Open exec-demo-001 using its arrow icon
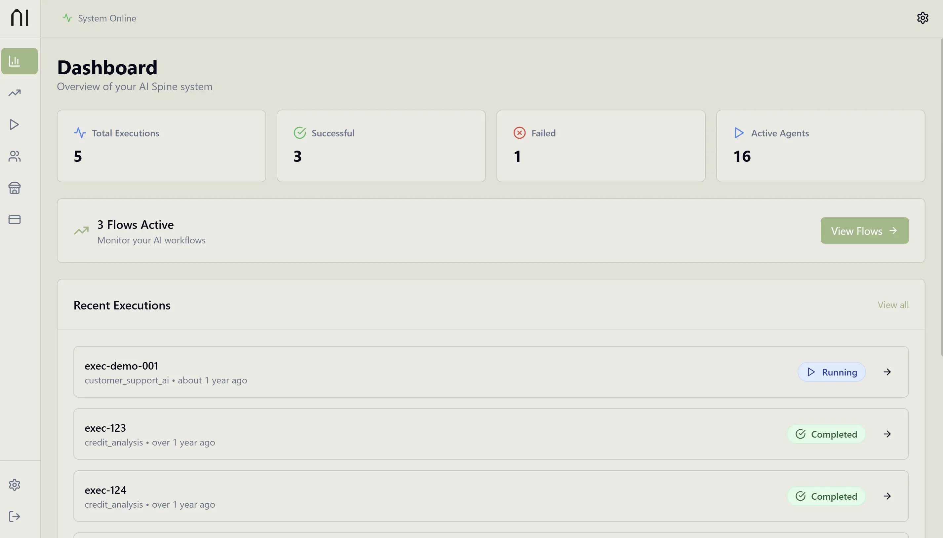 point(887,372)
